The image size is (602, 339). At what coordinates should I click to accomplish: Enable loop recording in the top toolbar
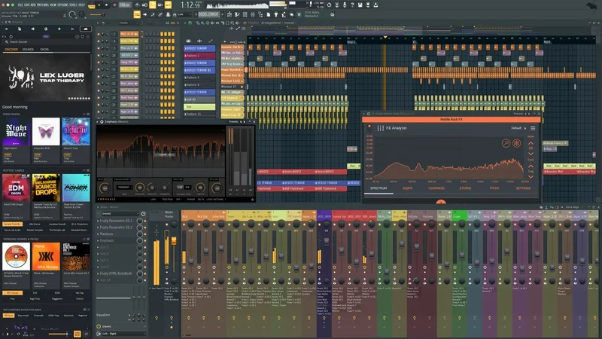click(x=168, y=5)
